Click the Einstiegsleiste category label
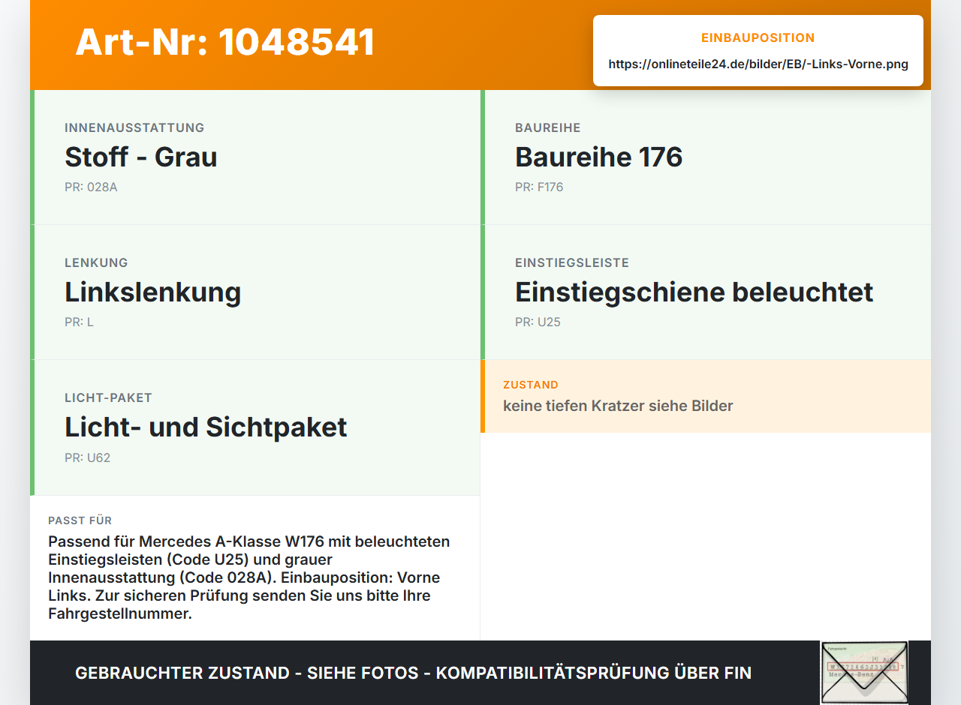Screen dimensions: 961x705 click(x=572, y=262)
